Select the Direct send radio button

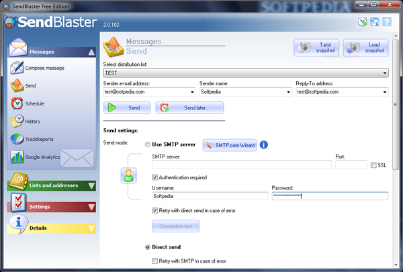click(148, 247)
